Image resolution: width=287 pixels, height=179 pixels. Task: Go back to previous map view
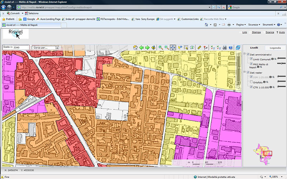click(141, 47)
